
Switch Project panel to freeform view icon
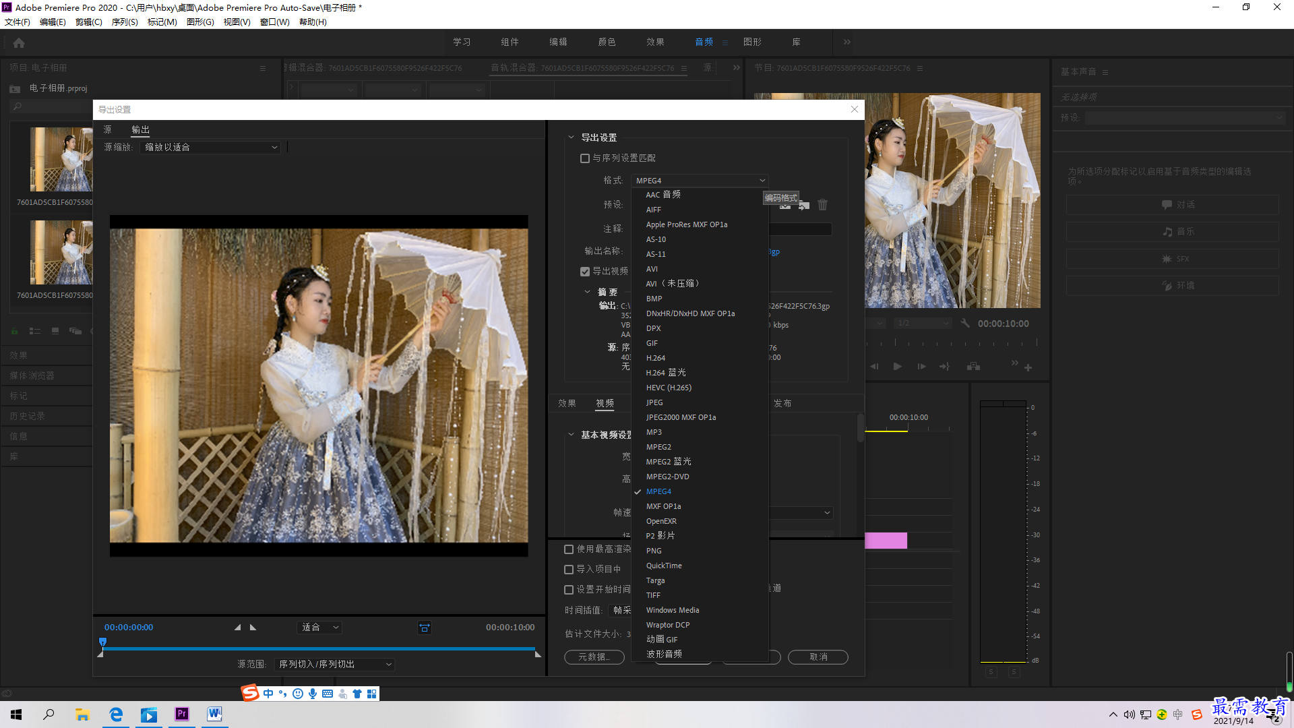(75, 331)
